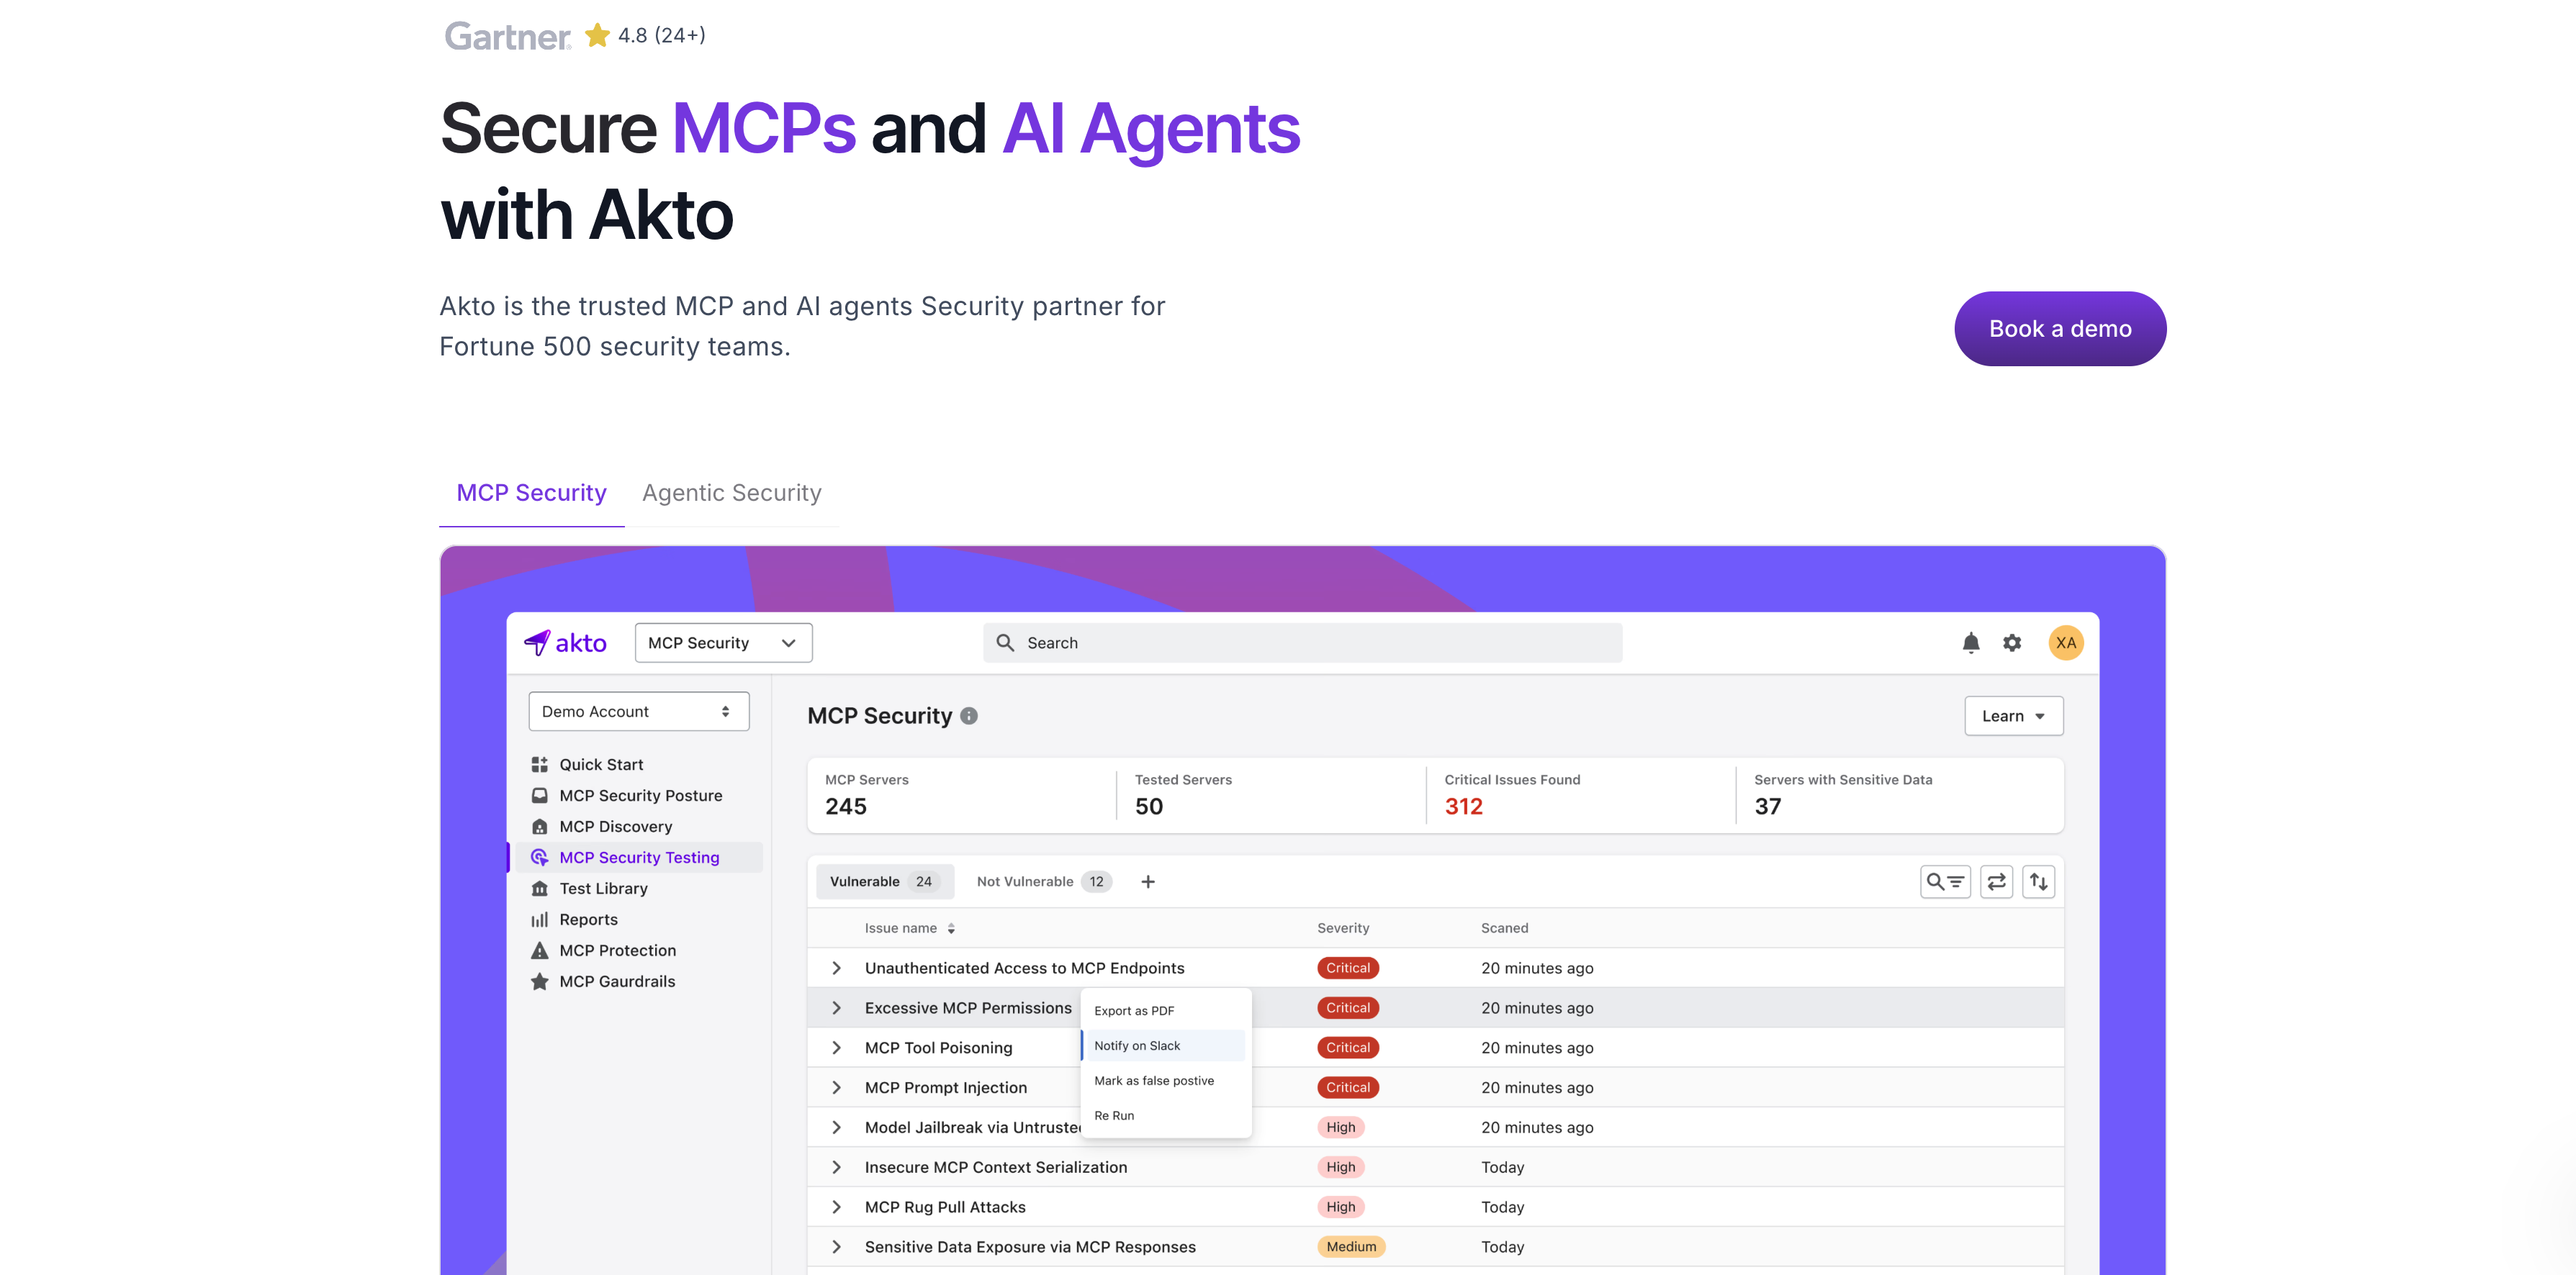
Task: Click the swap arrows icon above table
Action: tap(1996, 881)
